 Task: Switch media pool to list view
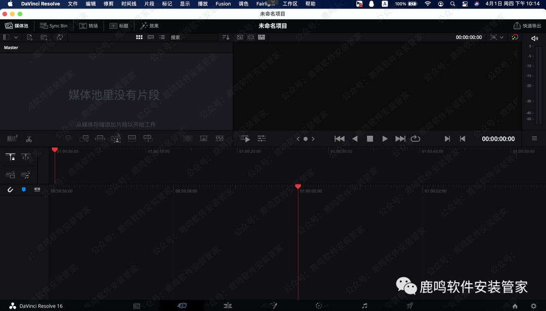161,37
